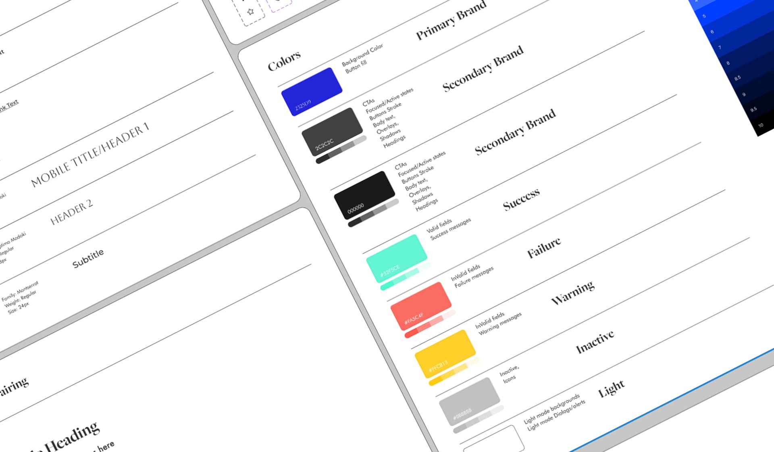Pick the yellow #FFCB13 warning swatch
The image size is (774, 452).
coord(445,354)
